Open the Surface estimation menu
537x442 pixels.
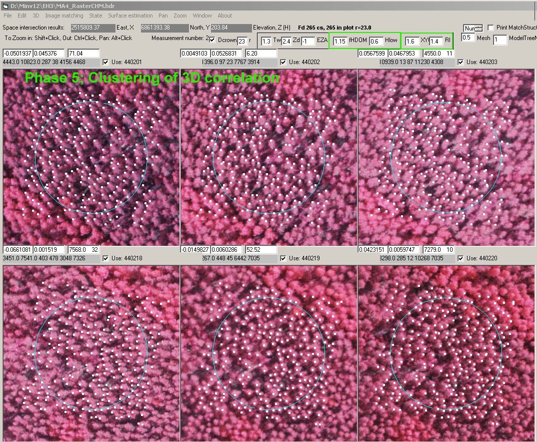130,16
